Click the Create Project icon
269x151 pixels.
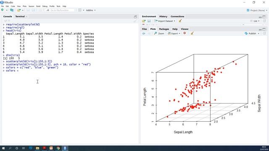12,10
